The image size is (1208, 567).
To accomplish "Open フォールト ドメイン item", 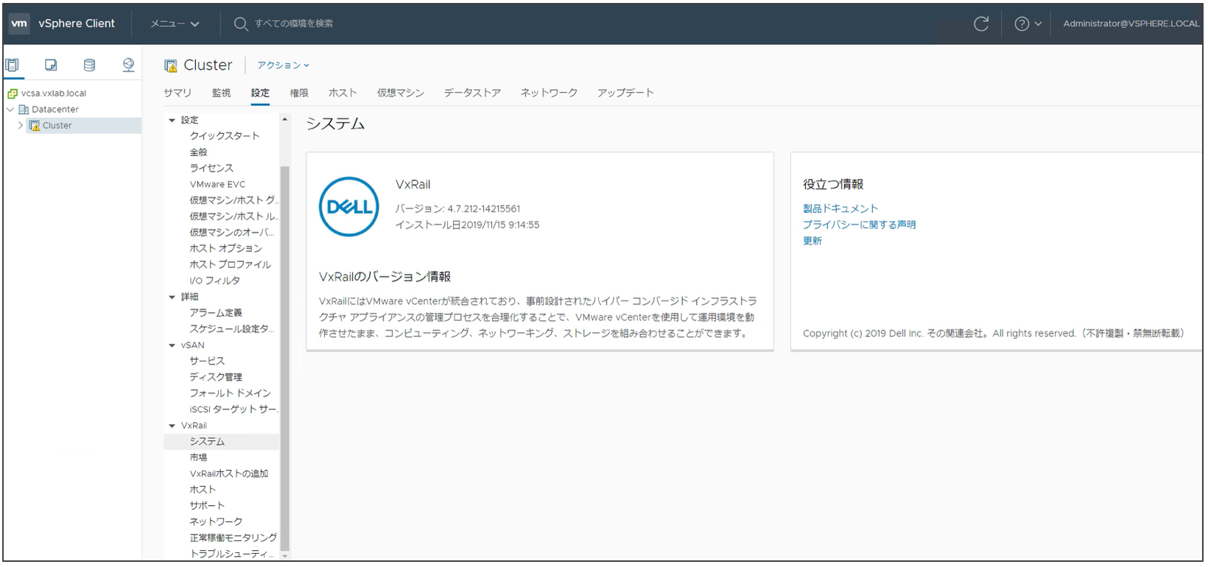I will [x=230, y=393].
